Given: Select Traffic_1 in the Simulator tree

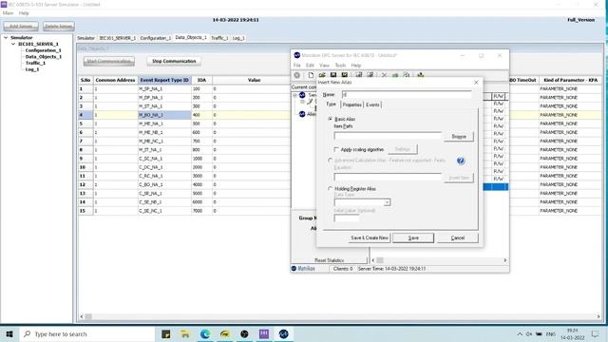Looking at the screenshot, I should pos(35,63).
